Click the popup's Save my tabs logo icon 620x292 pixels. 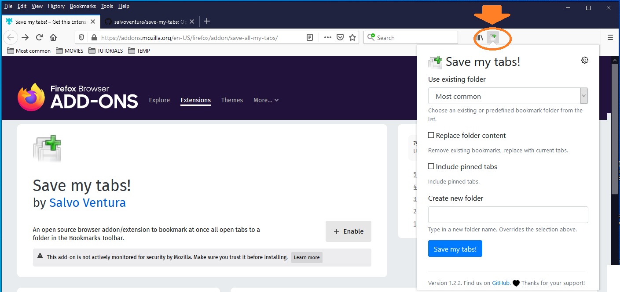pyautogui.click(x=435, y=62)
